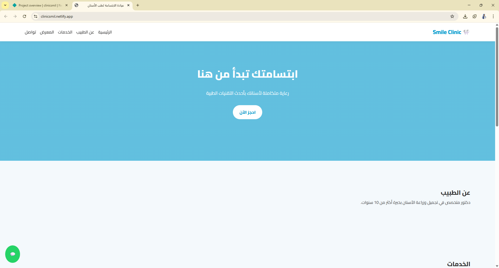Click the energy saver leaf icon
The height and width of the screenshot is (268, 499).
(475, 16)
